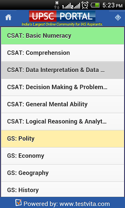Choose the GS: Geography topic

point(62,173)
